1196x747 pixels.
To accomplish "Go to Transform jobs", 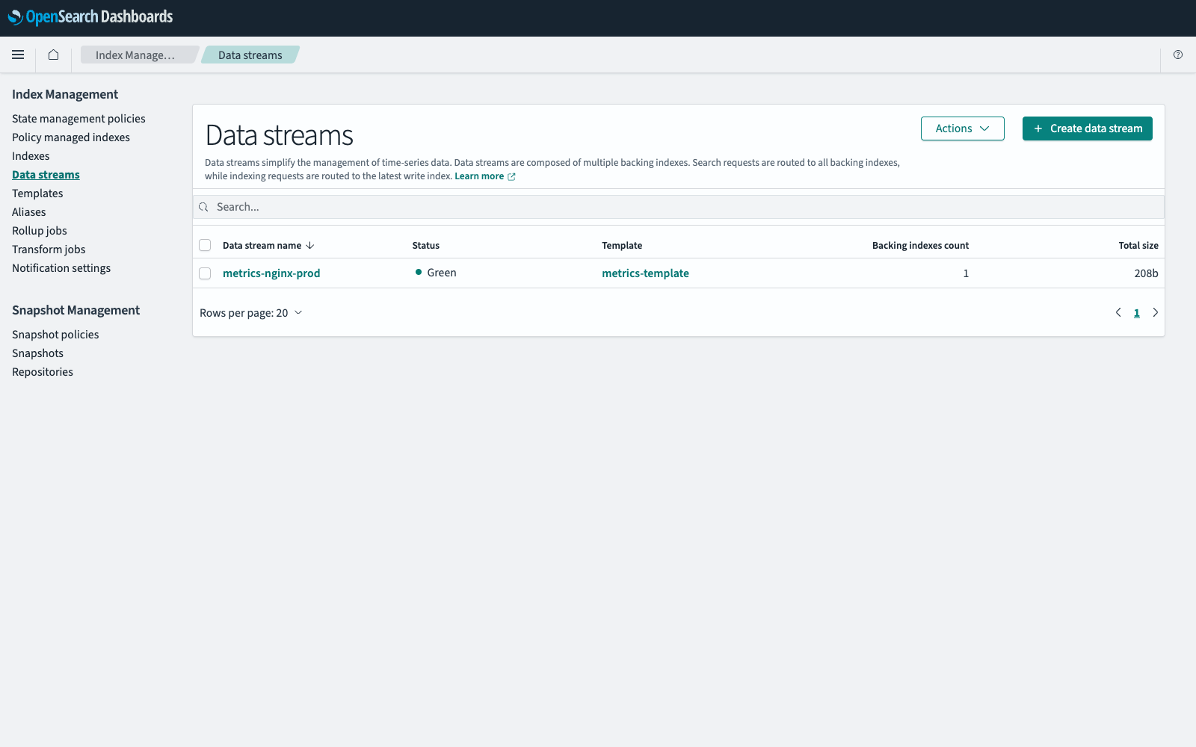I will [49, 249].
